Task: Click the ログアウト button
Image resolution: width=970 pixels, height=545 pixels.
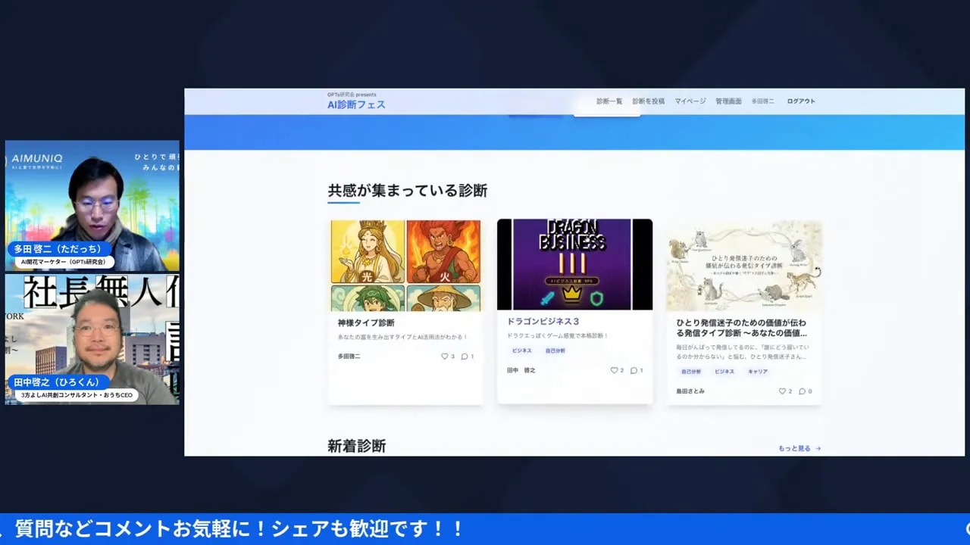Action: tap(800, 101)
